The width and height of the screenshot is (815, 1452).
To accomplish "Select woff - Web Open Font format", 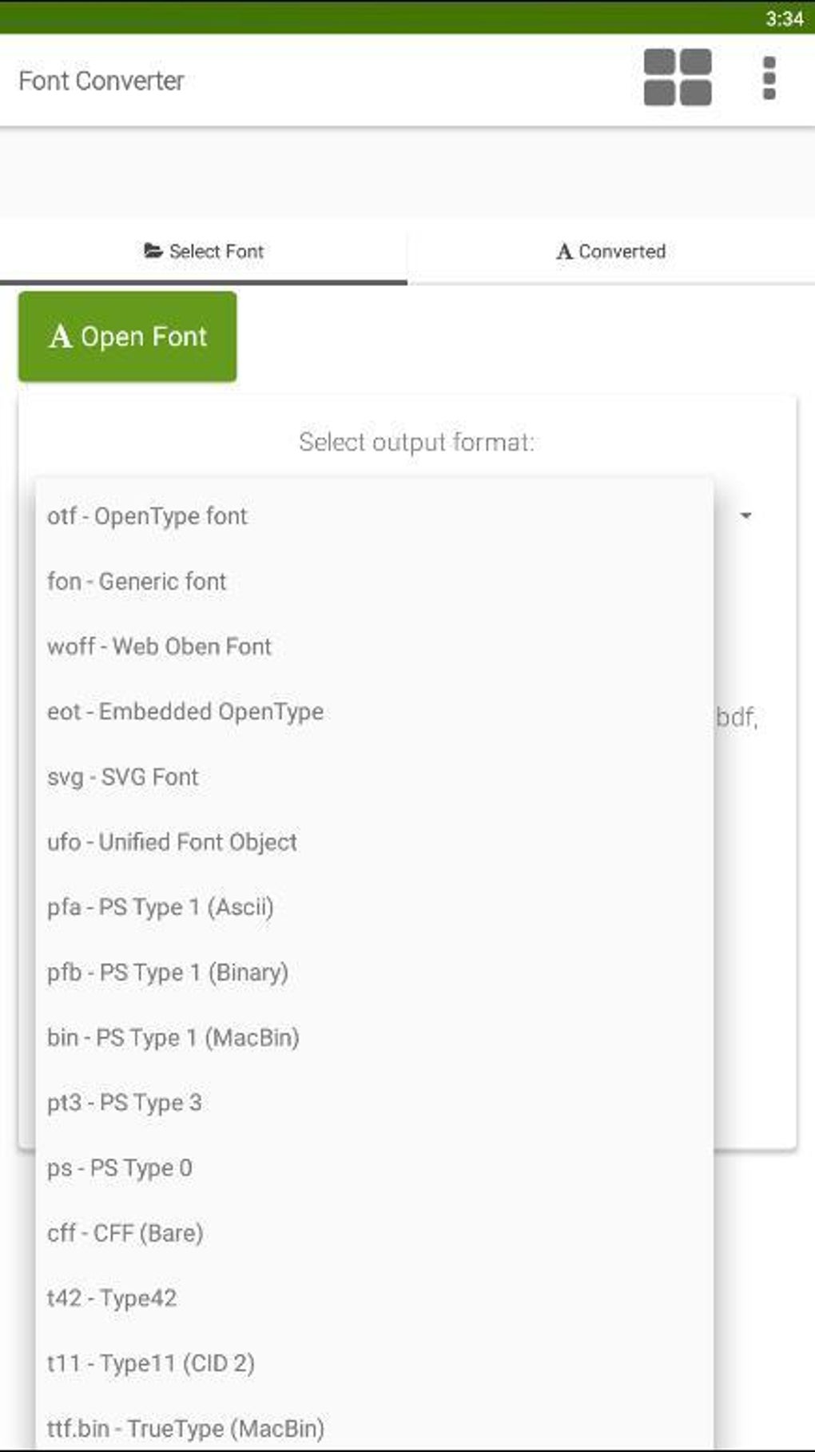I will pyautogui.click(x=159, y=646).
